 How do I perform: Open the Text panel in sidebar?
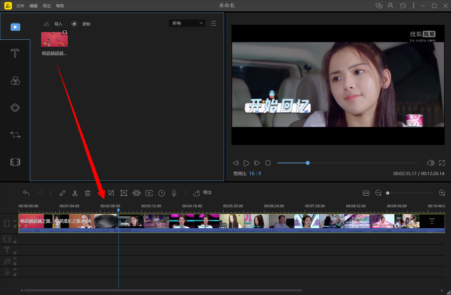15,53
